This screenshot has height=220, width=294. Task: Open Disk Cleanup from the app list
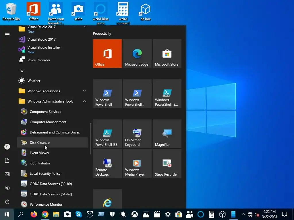[x=53, y=143]
